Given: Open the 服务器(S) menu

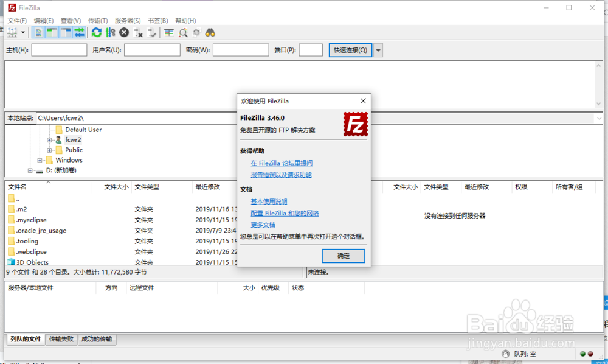Looking at the screenshot, I should click(x=128, y=21).
